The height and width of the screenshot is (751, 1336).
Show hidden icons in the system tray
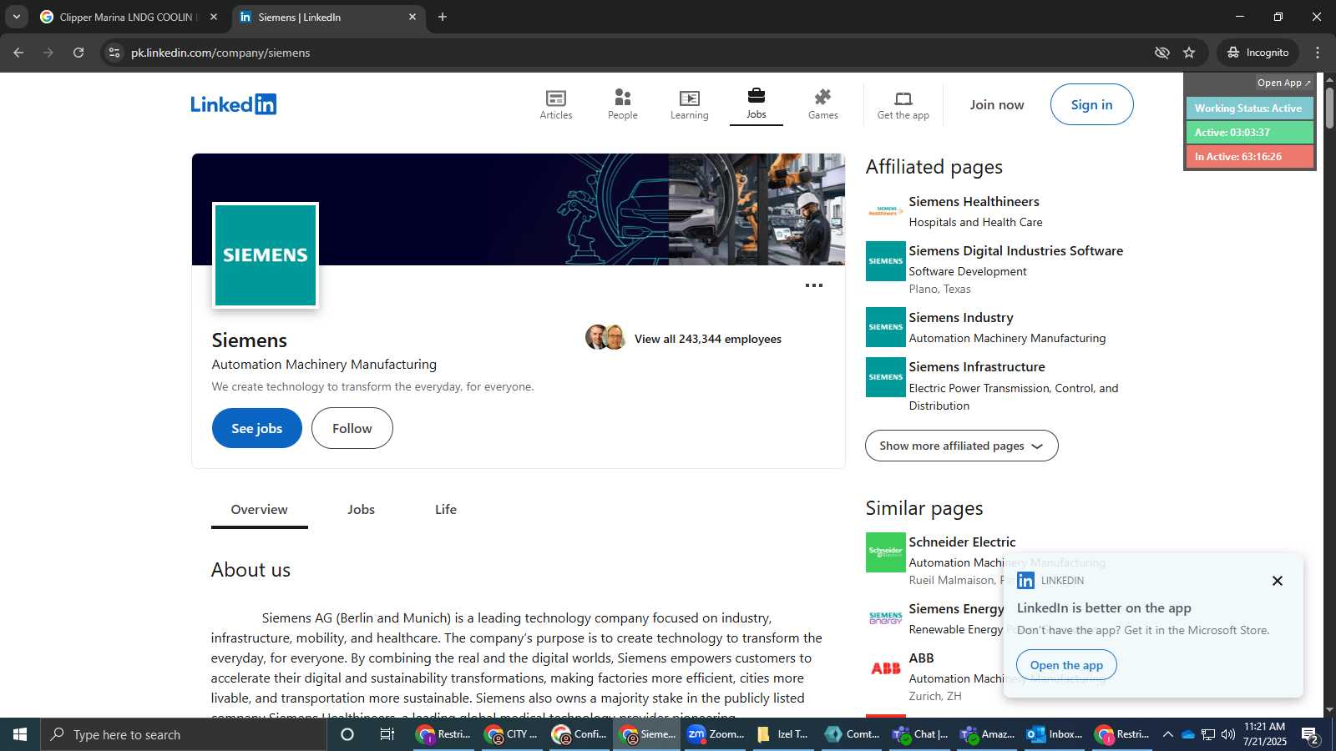(x=1167, y=734)
